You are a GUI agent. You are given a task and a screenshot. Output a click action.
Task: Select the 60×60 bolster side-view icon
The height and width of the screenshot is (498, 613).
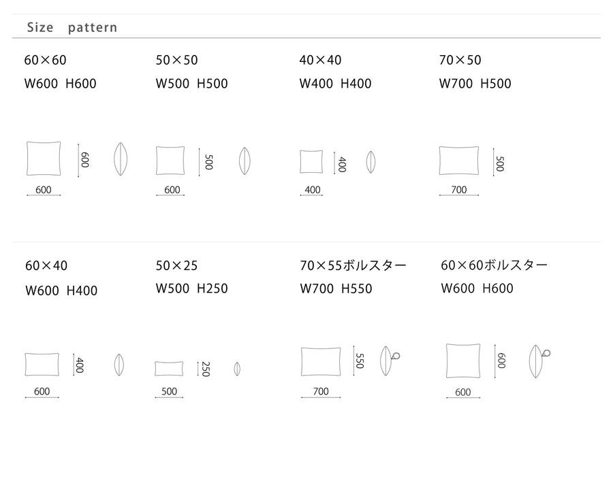[x=539, y=361]
